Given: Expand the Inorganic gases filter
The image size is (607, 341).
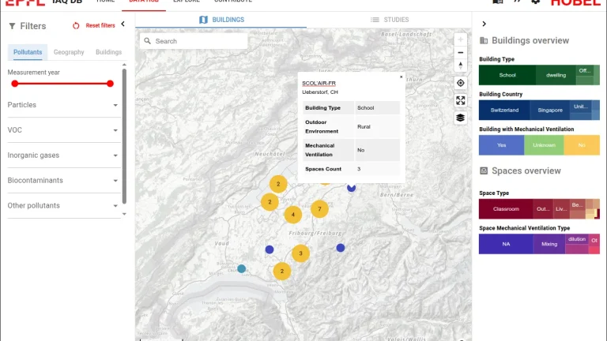Looking at the screenshot, I should [115, 156].
